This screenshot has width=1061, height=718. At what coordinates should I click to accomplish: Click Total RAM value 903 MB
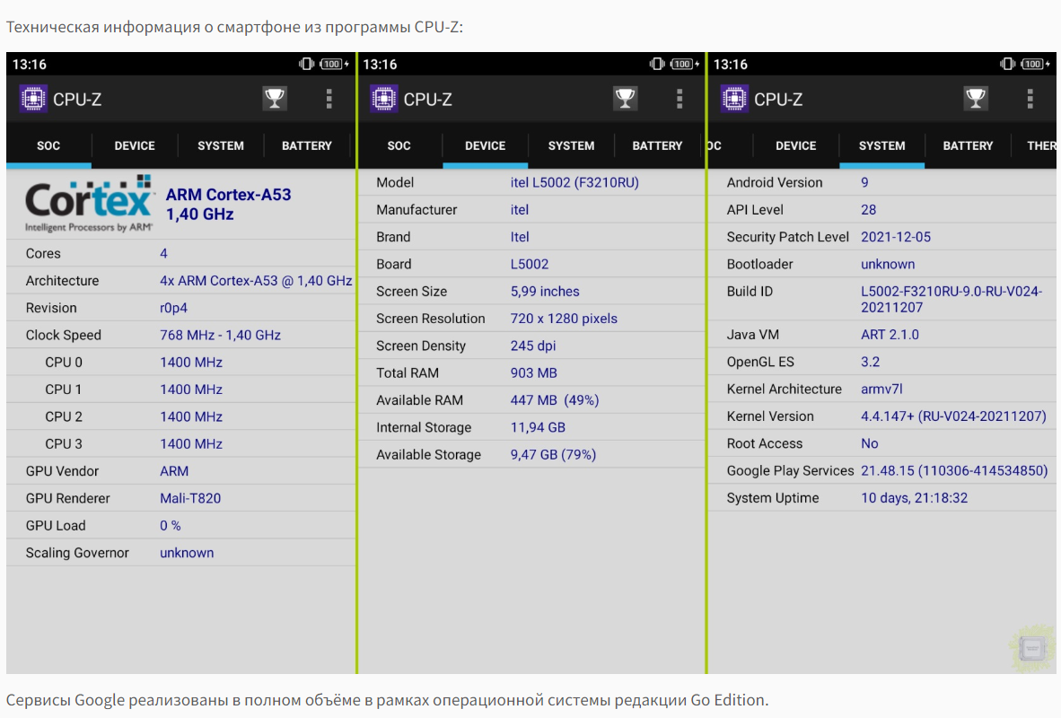coord(533,372)
